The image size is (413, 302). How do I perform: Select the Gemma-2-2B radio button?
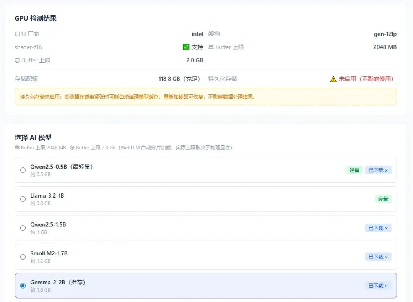pos(23,286)
